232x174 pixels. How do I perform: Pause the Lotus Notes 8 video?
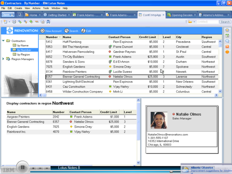[x=23, y=167]
